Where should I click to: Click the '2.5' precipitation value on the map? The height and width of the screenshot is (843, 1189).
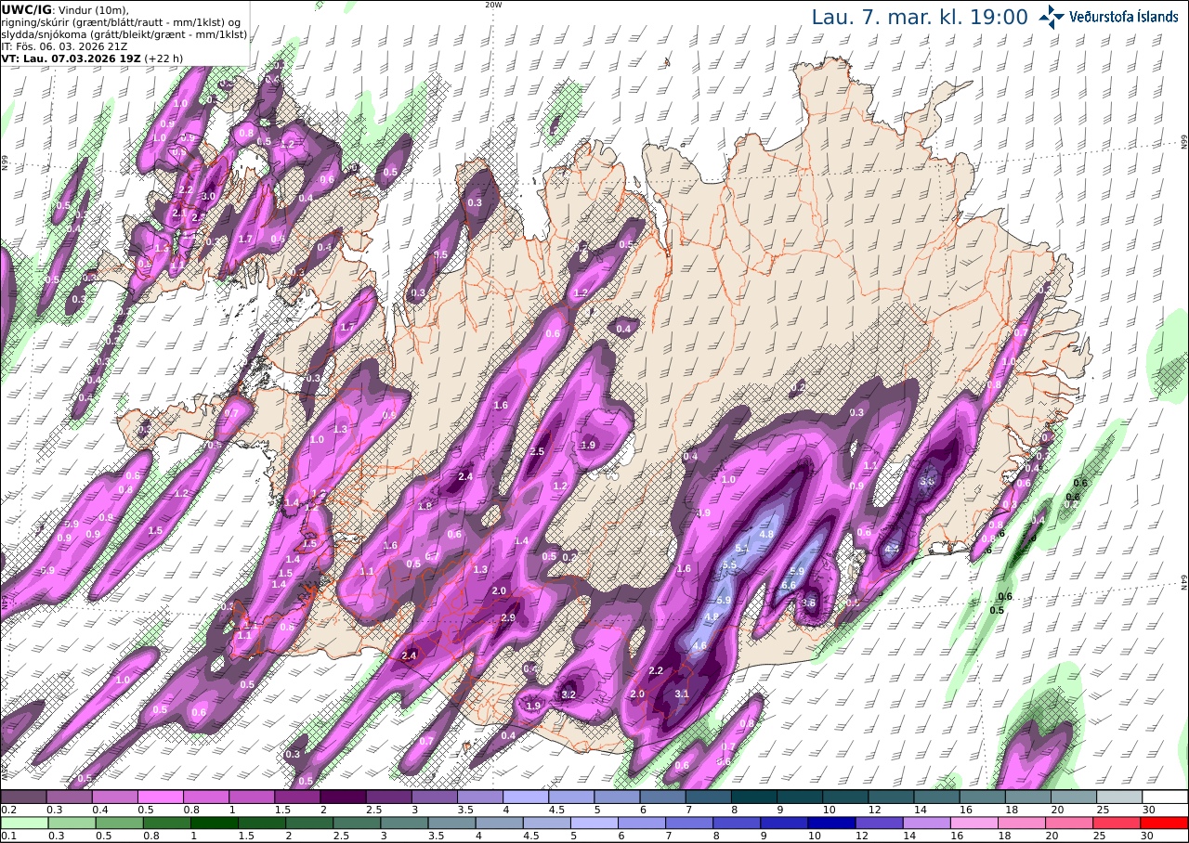click(x=536, y=451)
